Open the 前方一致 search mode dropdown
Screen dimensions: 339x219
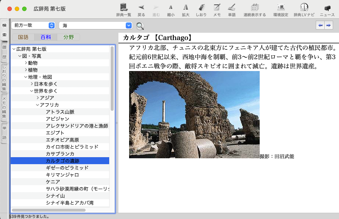point(33,25)
